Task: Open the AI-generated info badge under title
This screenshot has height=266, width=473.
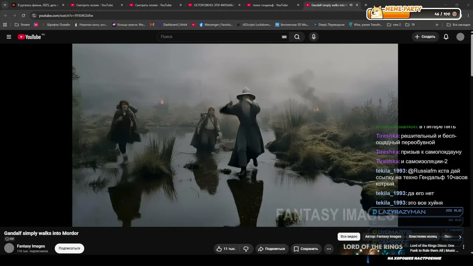Action: (x=9, y=239)
